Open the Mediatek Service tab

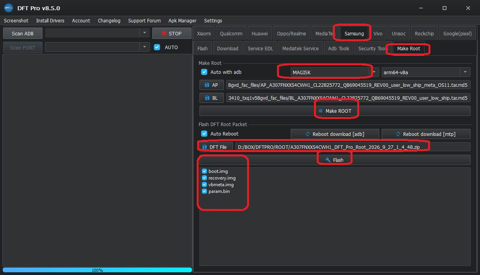point(301,48)
